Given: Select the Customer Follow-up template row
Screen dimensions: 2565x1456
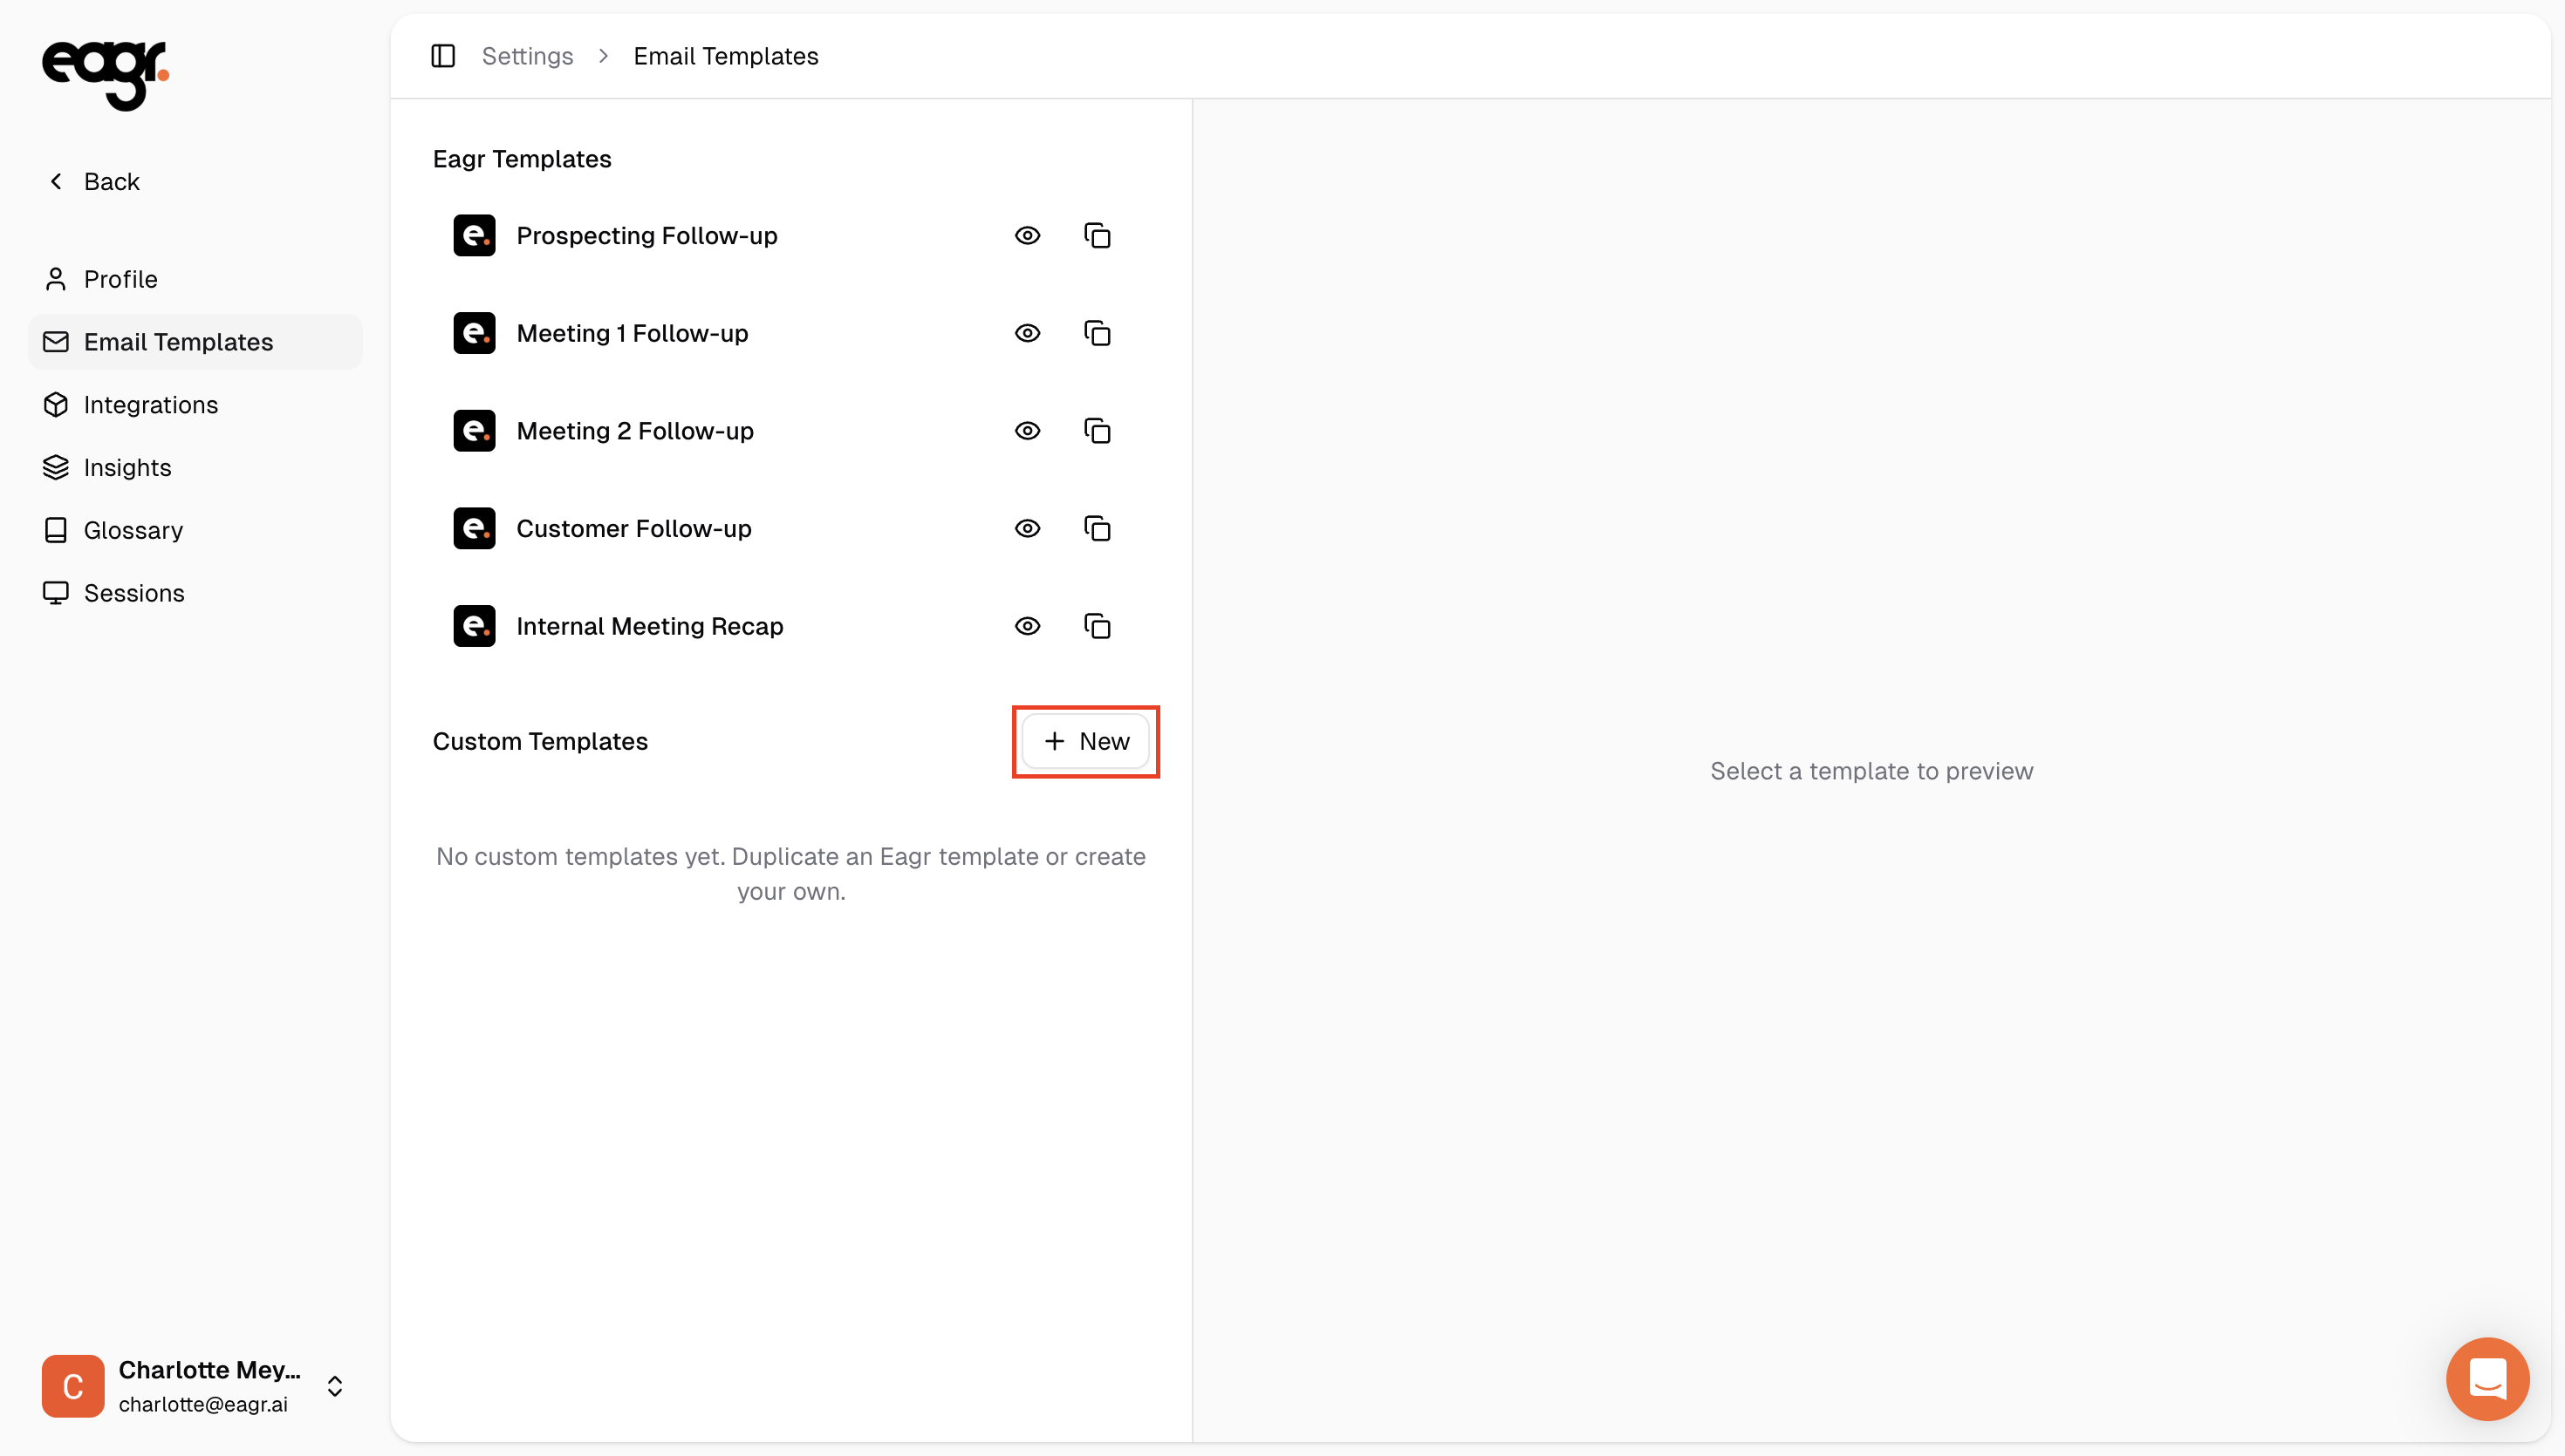Looking at the screenshot, I should click(633, 528).
